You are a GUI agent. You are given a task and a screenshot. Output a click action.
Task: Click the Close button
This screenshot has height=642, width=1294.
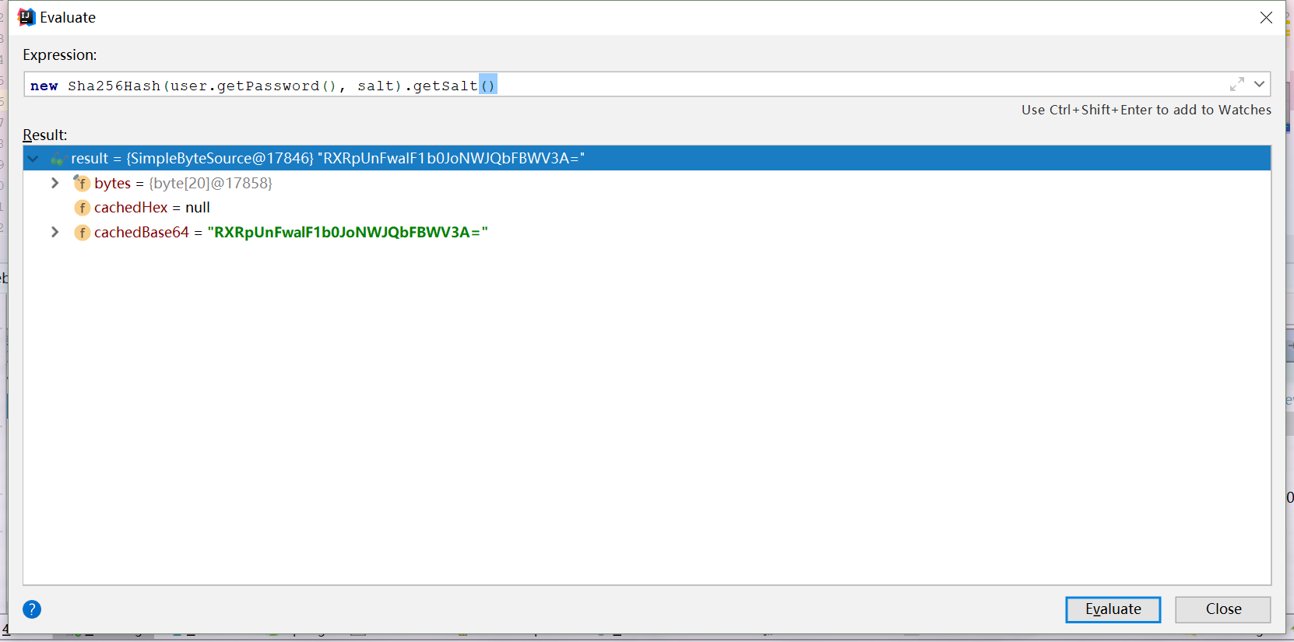(x=1223, y=609)
